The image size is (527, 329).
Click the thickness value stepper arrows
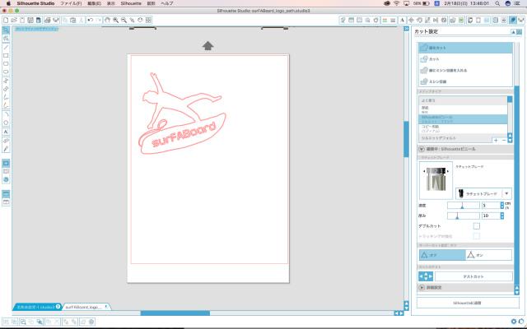(502, 215)
